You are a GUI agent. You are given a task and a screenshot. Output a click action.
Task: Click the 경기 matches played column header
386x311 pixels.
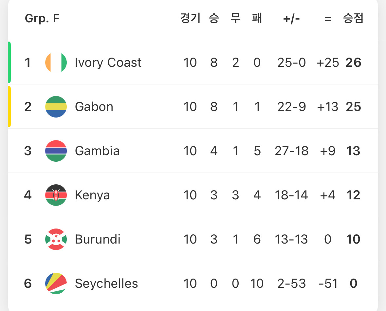pyautogui.click(x=190, y=19)
